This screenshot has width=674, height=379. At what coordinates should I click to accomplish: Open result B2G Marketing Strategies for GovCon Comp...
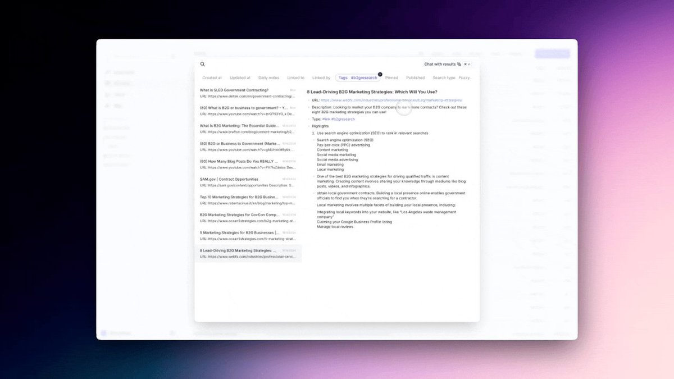click(248, 217)
